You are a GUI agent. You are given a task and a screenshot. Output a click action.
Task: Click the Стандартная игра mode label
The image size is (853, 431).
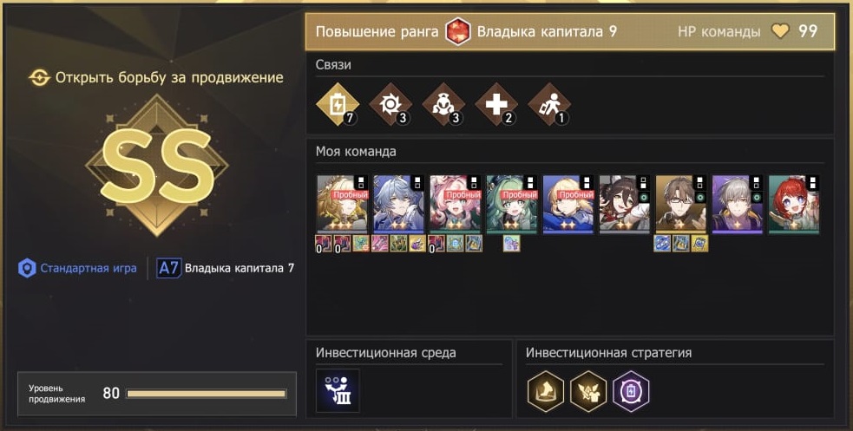(x=89, y=268)
